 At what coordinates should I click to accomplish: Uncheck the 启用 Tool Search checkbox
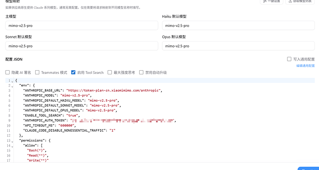tap(73, 73)
